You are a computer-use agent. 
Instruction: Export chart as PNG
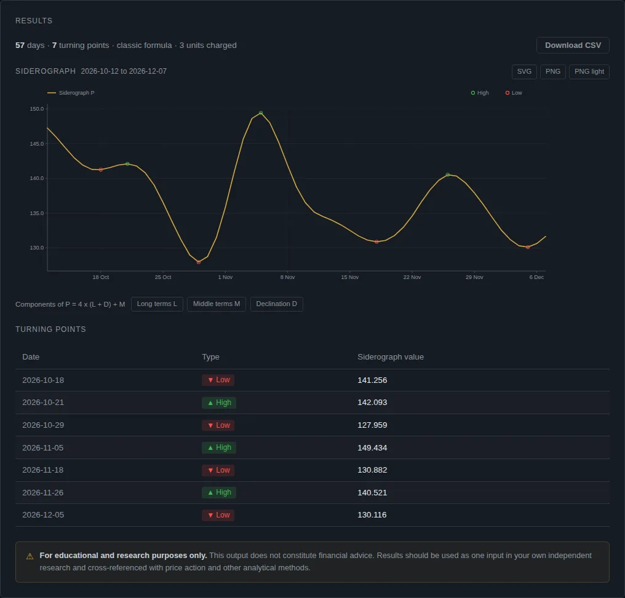pos(552,72)
